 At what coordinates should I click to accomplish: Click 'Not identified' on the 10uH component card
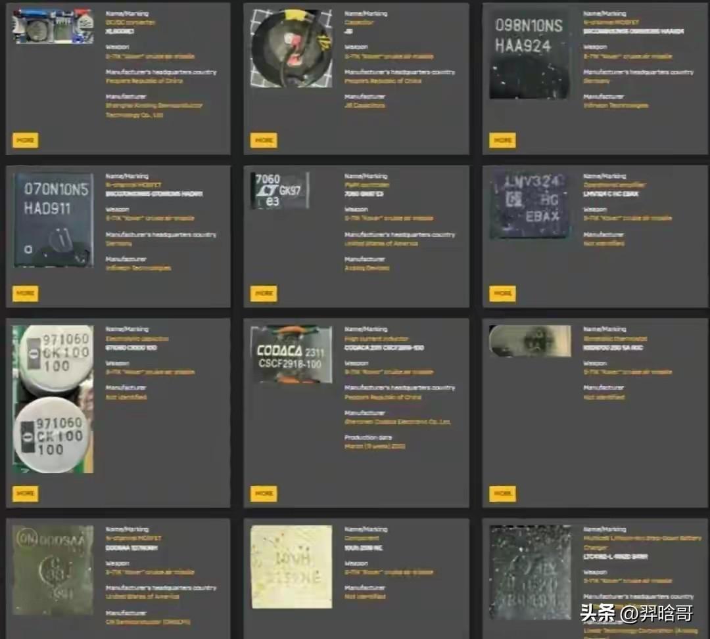pos(365,596)
